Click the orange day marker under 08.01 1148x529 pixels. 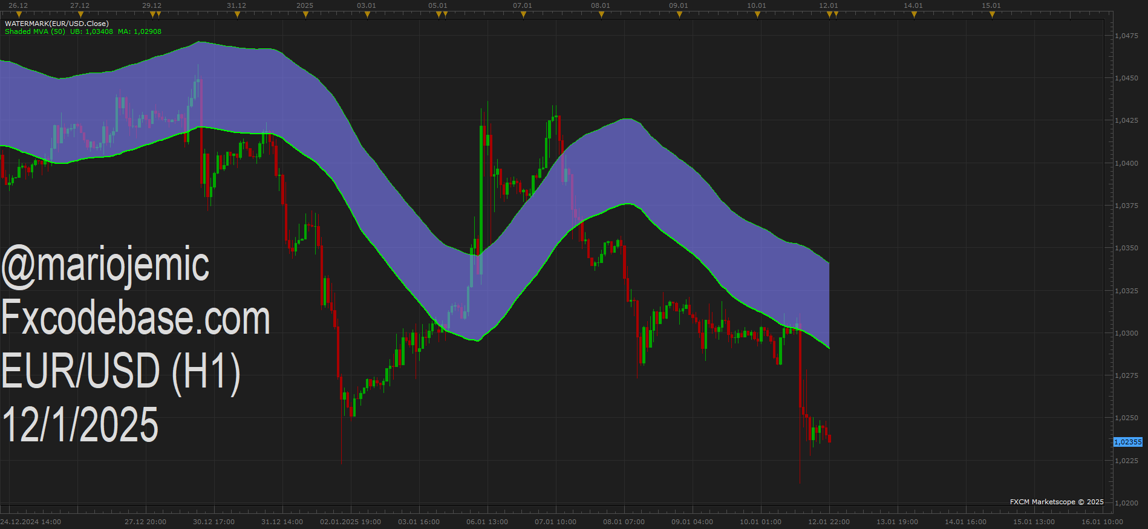[601, 15]
